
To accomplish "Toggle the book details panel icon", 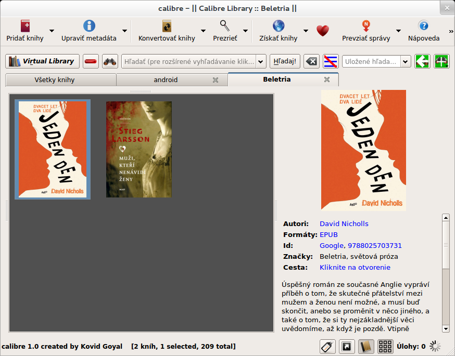I will [x=366, y=347].
